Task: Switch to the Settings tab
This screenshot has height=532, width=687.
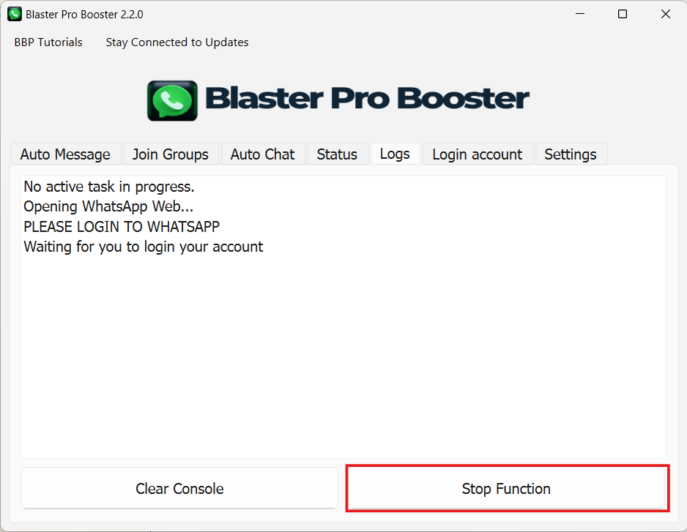Action: (571, 154)
